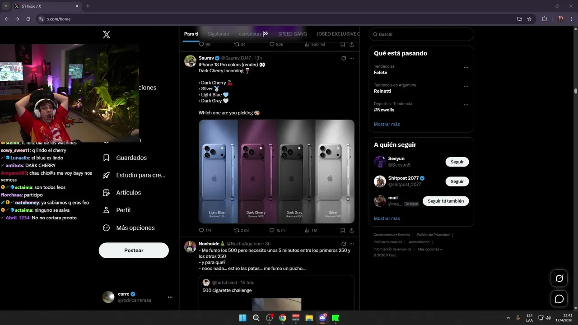
Task: Go to Perfil in the sidebar
Action: tap(117, 210)
